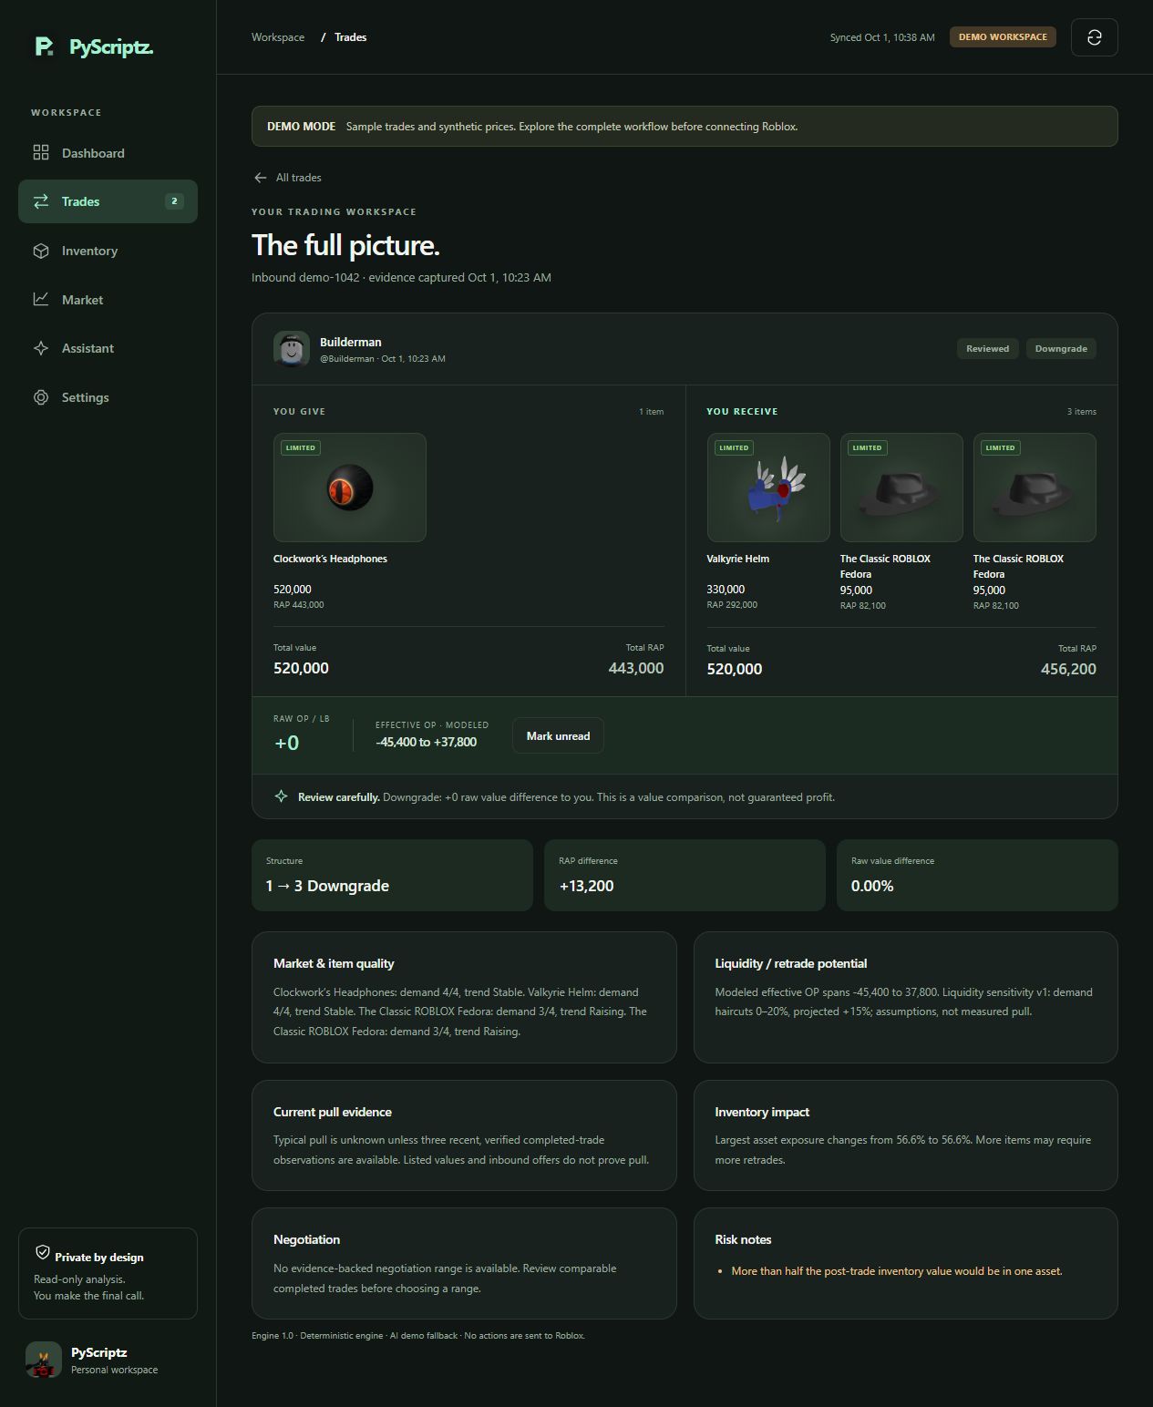Click the Trades count badge 2

coord(174,201)
